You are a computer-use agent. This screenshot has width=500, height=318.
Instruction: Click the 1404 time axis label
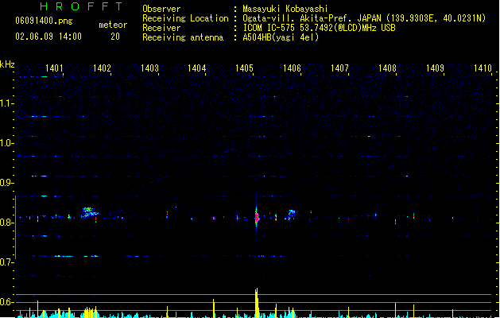(197, 68)
